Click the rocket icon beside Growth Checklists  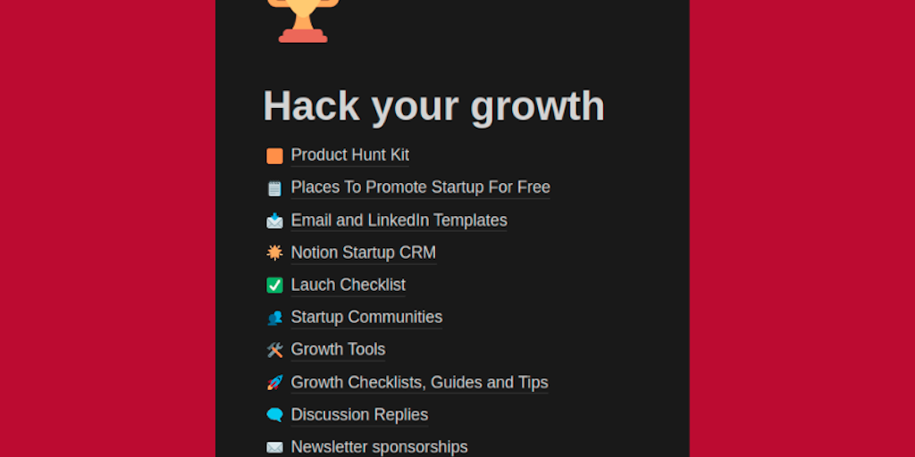click(274, 383)
